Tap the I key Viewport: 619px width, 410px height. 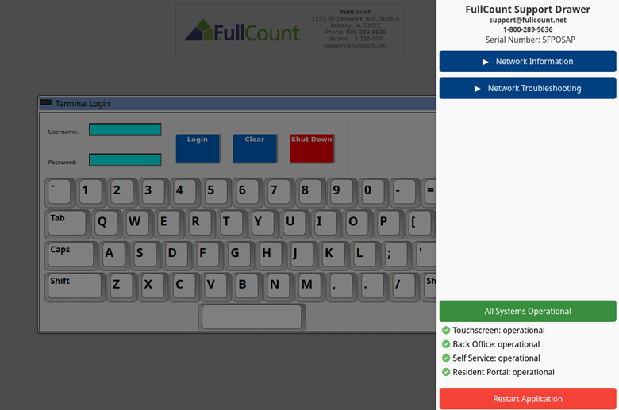click(x=326, y=224)
